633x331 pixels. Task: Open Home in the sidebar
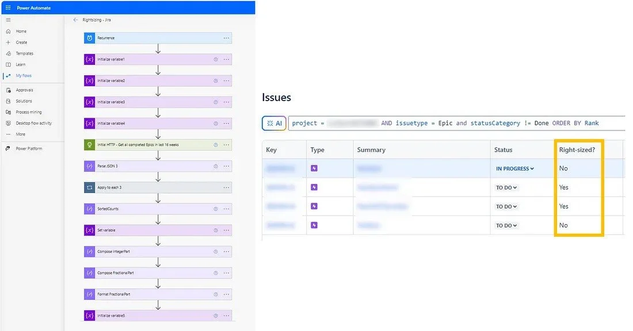[21, 31]
